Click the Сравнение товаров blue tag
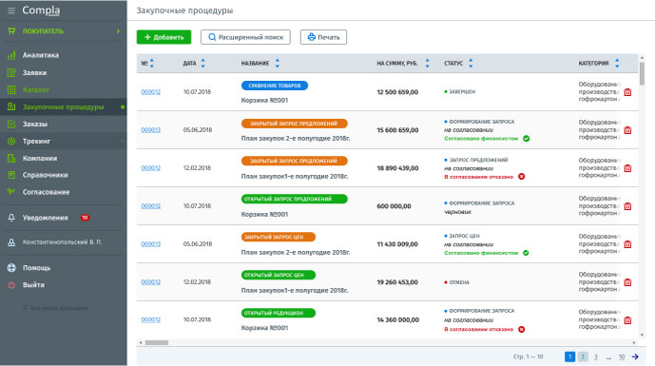 coord(275,86)
